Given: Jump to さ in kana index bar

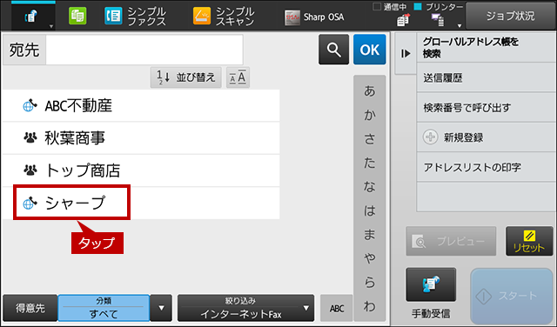Looking at the screenshot, I should 369,139.
